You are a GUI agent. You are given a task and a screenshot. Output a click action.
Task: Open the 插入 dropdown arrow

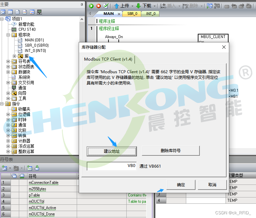pyautogui.click(x=179, y=6)
